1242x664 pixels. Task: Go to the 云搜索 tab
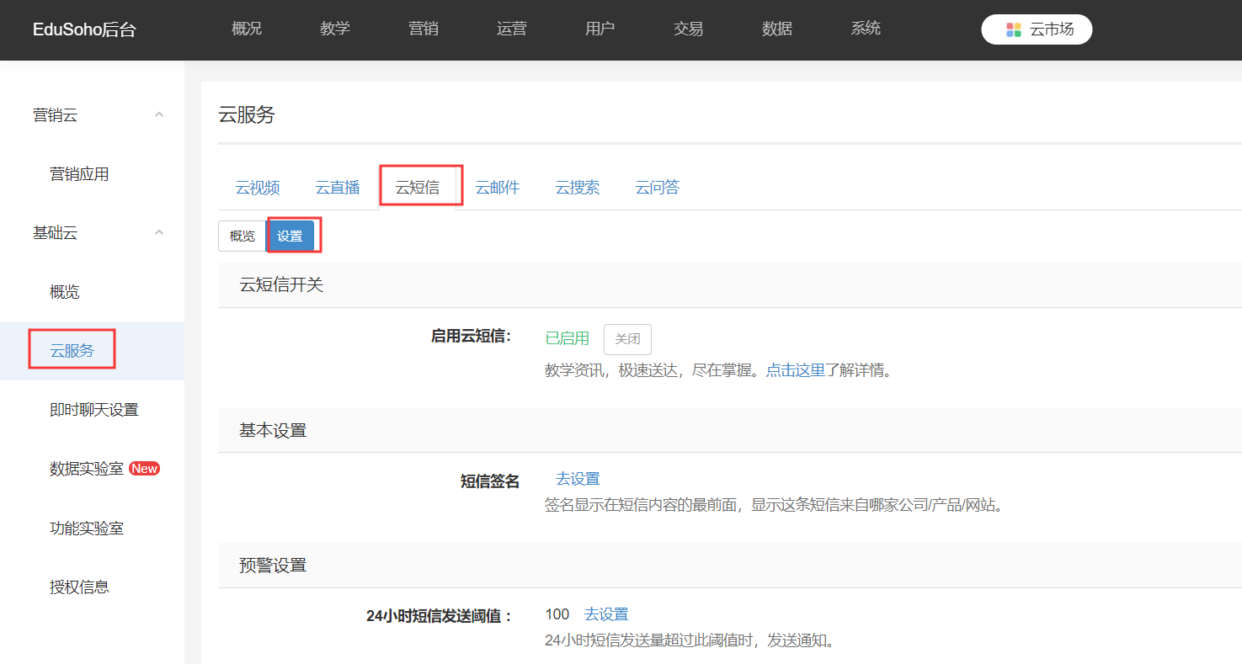[x=578, y=188]
